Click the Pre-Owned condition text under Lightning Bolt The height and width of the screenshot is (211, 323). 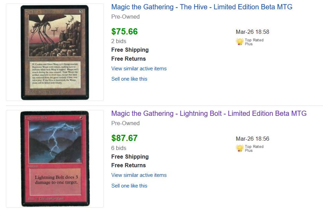point(125,123)
